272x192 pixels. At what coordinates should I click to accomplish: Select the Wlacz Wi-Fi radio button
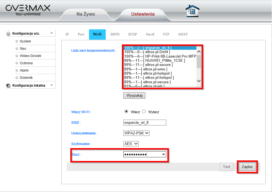click(x=126, y=112)
